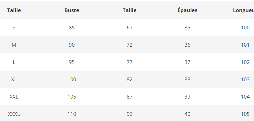The image size is (254, 121).
Task: Select the L size row label
Action: [14, 62]
